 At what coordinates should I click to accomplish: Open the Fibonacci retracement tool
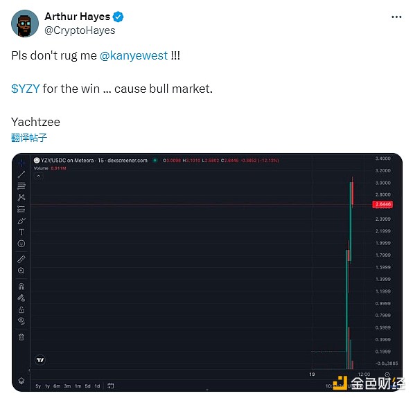coord(21,186)
